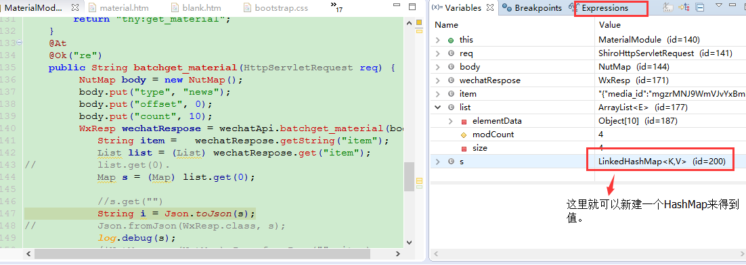Click the red field icon beside 'size'
This screenshot has height=265, width=746.
pos(464,148)
